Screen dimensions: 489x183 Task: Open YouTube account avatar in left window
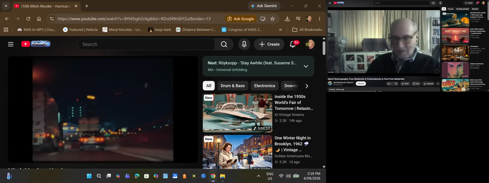pyautogui.click(x=310, y=44)
